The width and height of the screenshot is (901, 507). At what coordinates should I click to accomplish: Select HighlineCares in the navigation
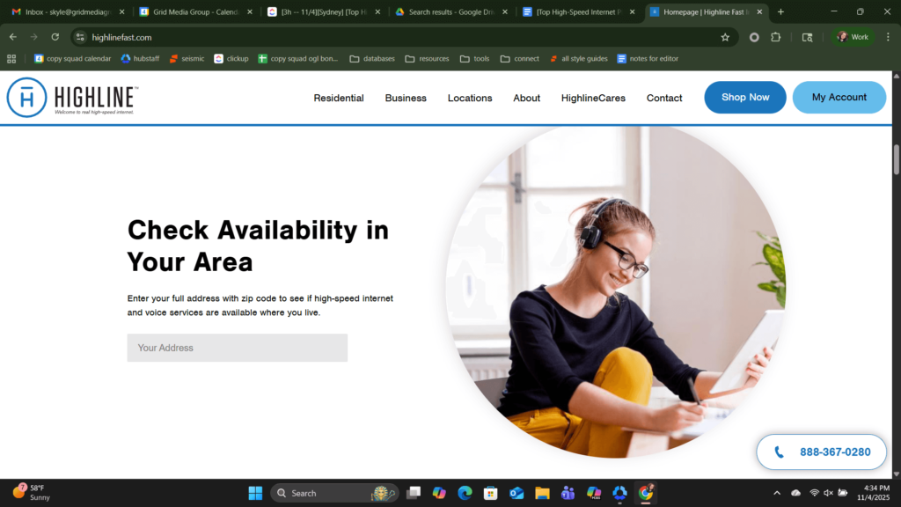point(593,98)
